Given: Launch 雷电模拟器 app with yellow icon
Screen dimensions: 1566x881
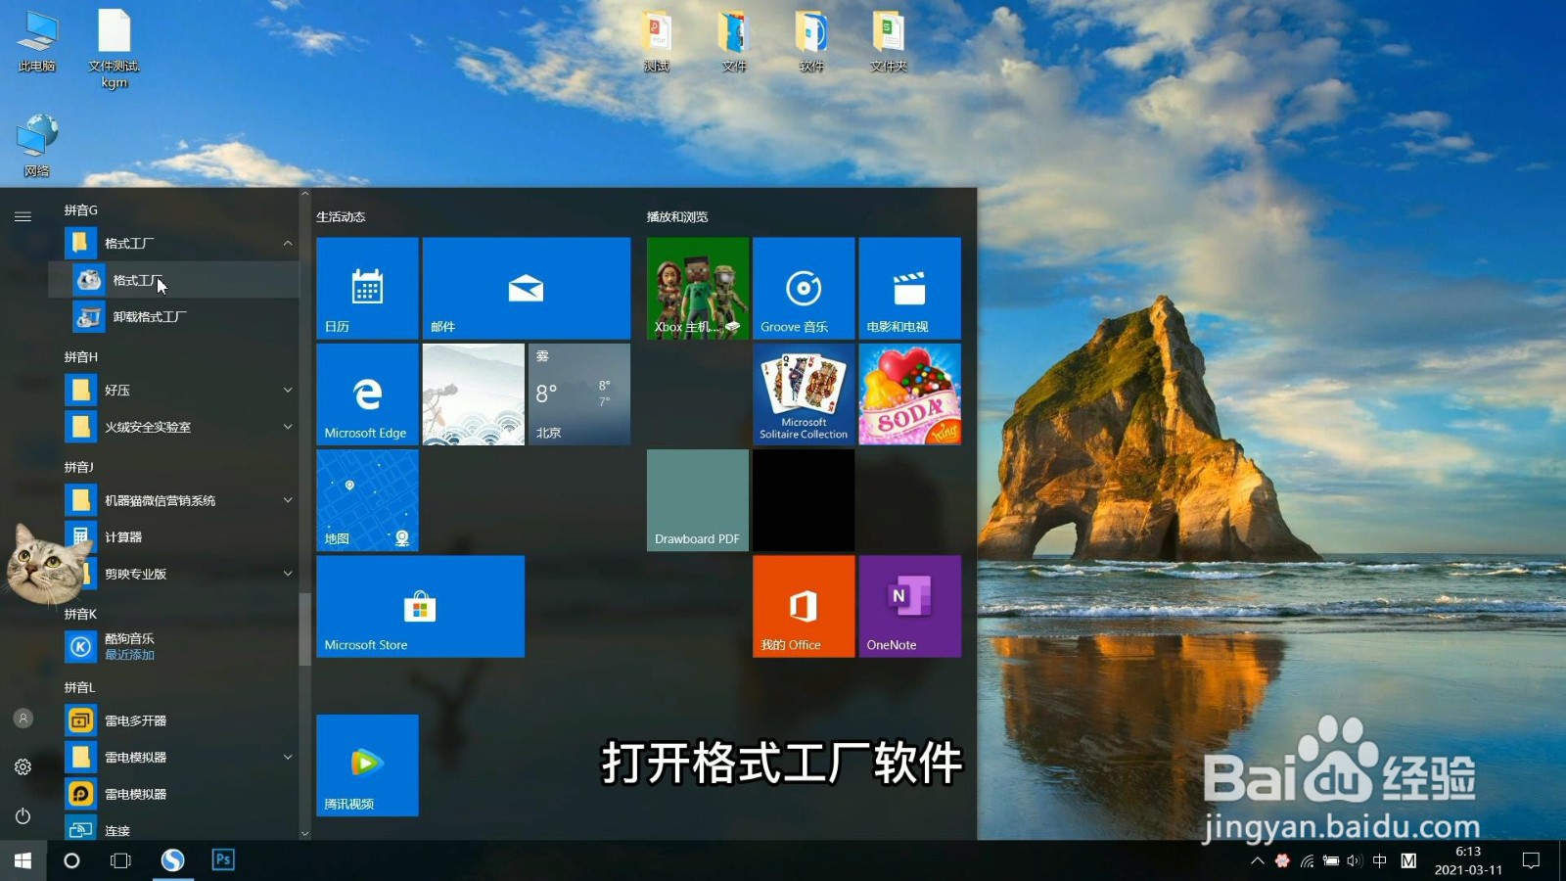Looking at the screenshot, I should [174, 794].
